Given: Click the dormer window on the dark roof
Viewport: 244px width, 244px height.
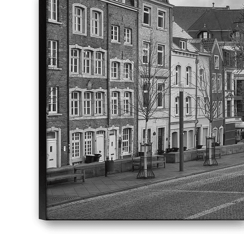Looking at the screenshot, I should pyautogui.click(x=205, y=35).
